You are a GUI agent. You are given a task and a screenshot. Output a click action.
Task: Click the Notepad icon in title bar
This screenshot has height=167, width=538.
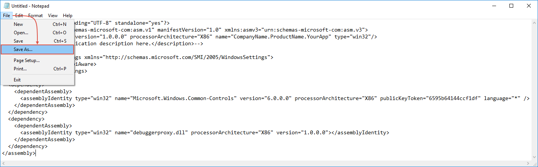coord(5,6)
